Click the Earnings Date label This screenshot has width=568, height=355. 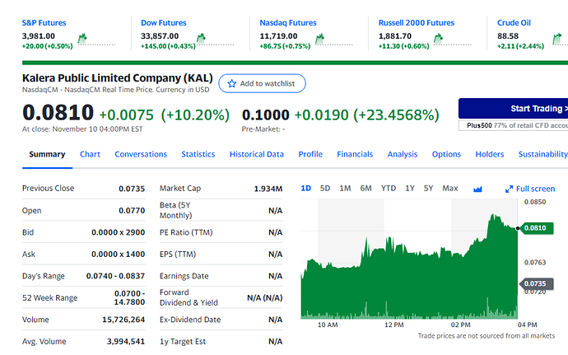tap(184, 276)
